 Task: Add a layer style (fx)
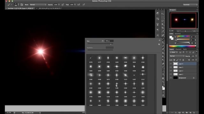176,113
